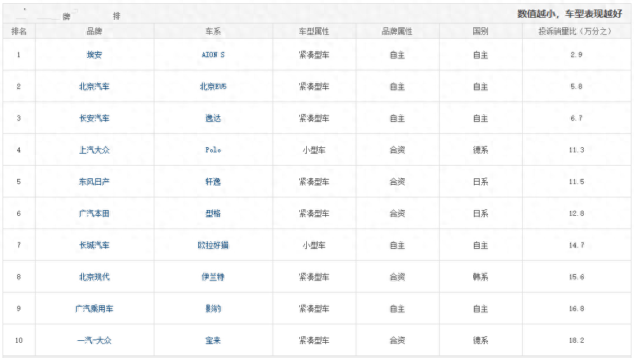The image size is (634, 358).
Task: Open the 逸达 series link
Action: (213, 119)
